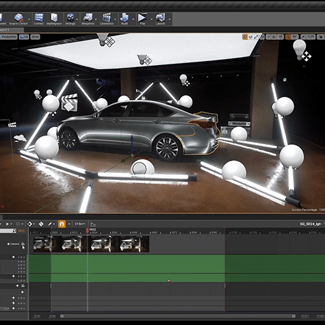Expand the Play options dropdown arrow

151,19
